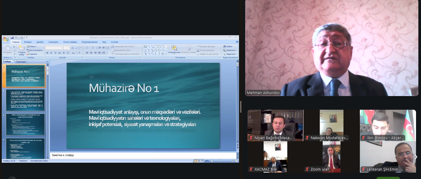
Task: Click Создать слайд new slide icon
Action: 22,48
